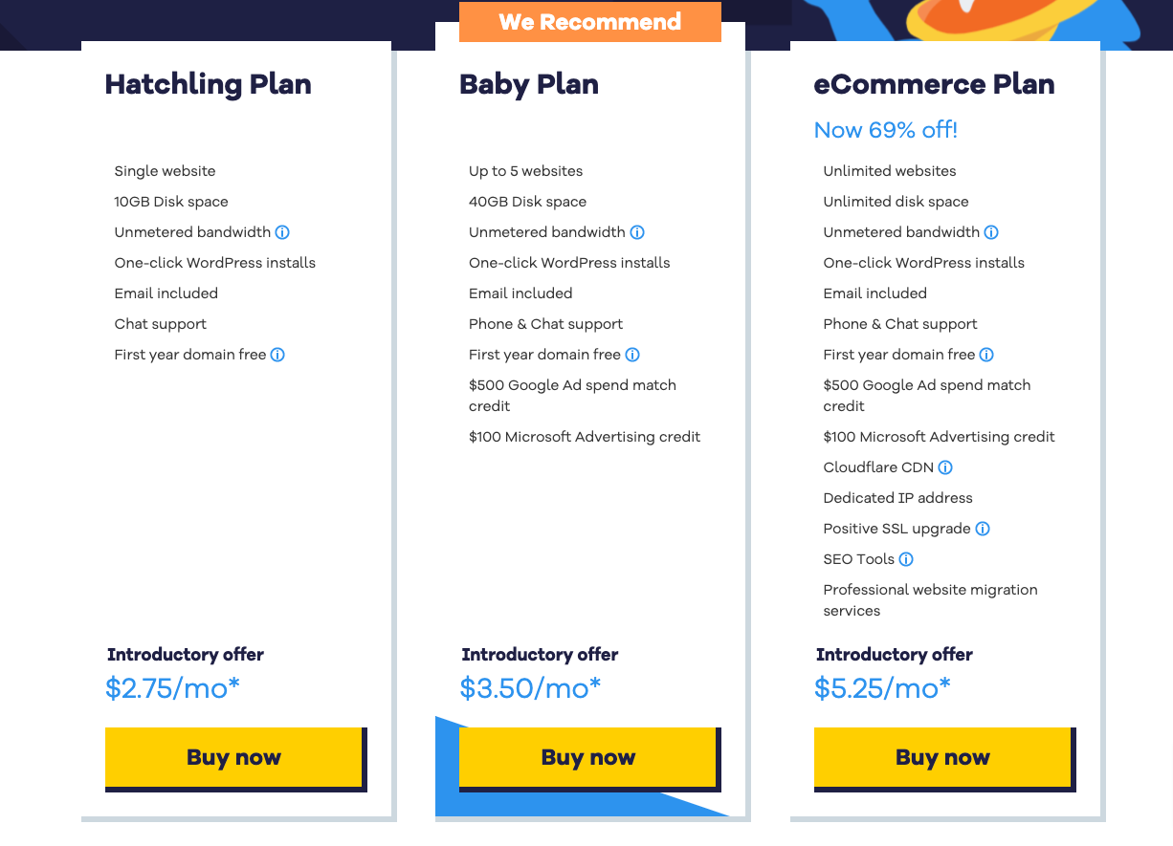
Task: Click Buy now under the Baby Plan
Action: point(587,757)
